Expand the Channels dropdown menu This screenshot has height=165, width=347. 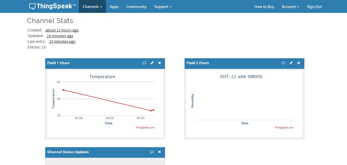pyautogui.click(x=92, y=6)
